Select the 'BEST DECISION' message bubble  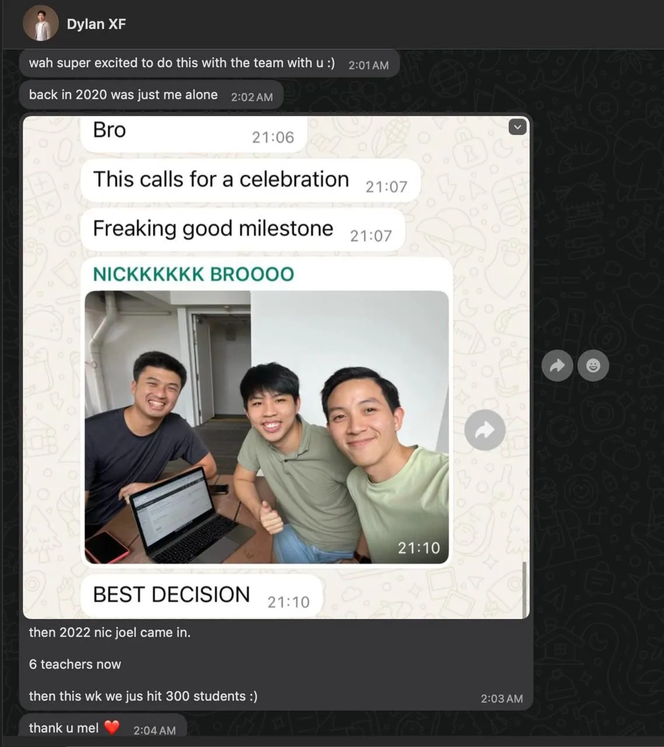pos(201,596)
